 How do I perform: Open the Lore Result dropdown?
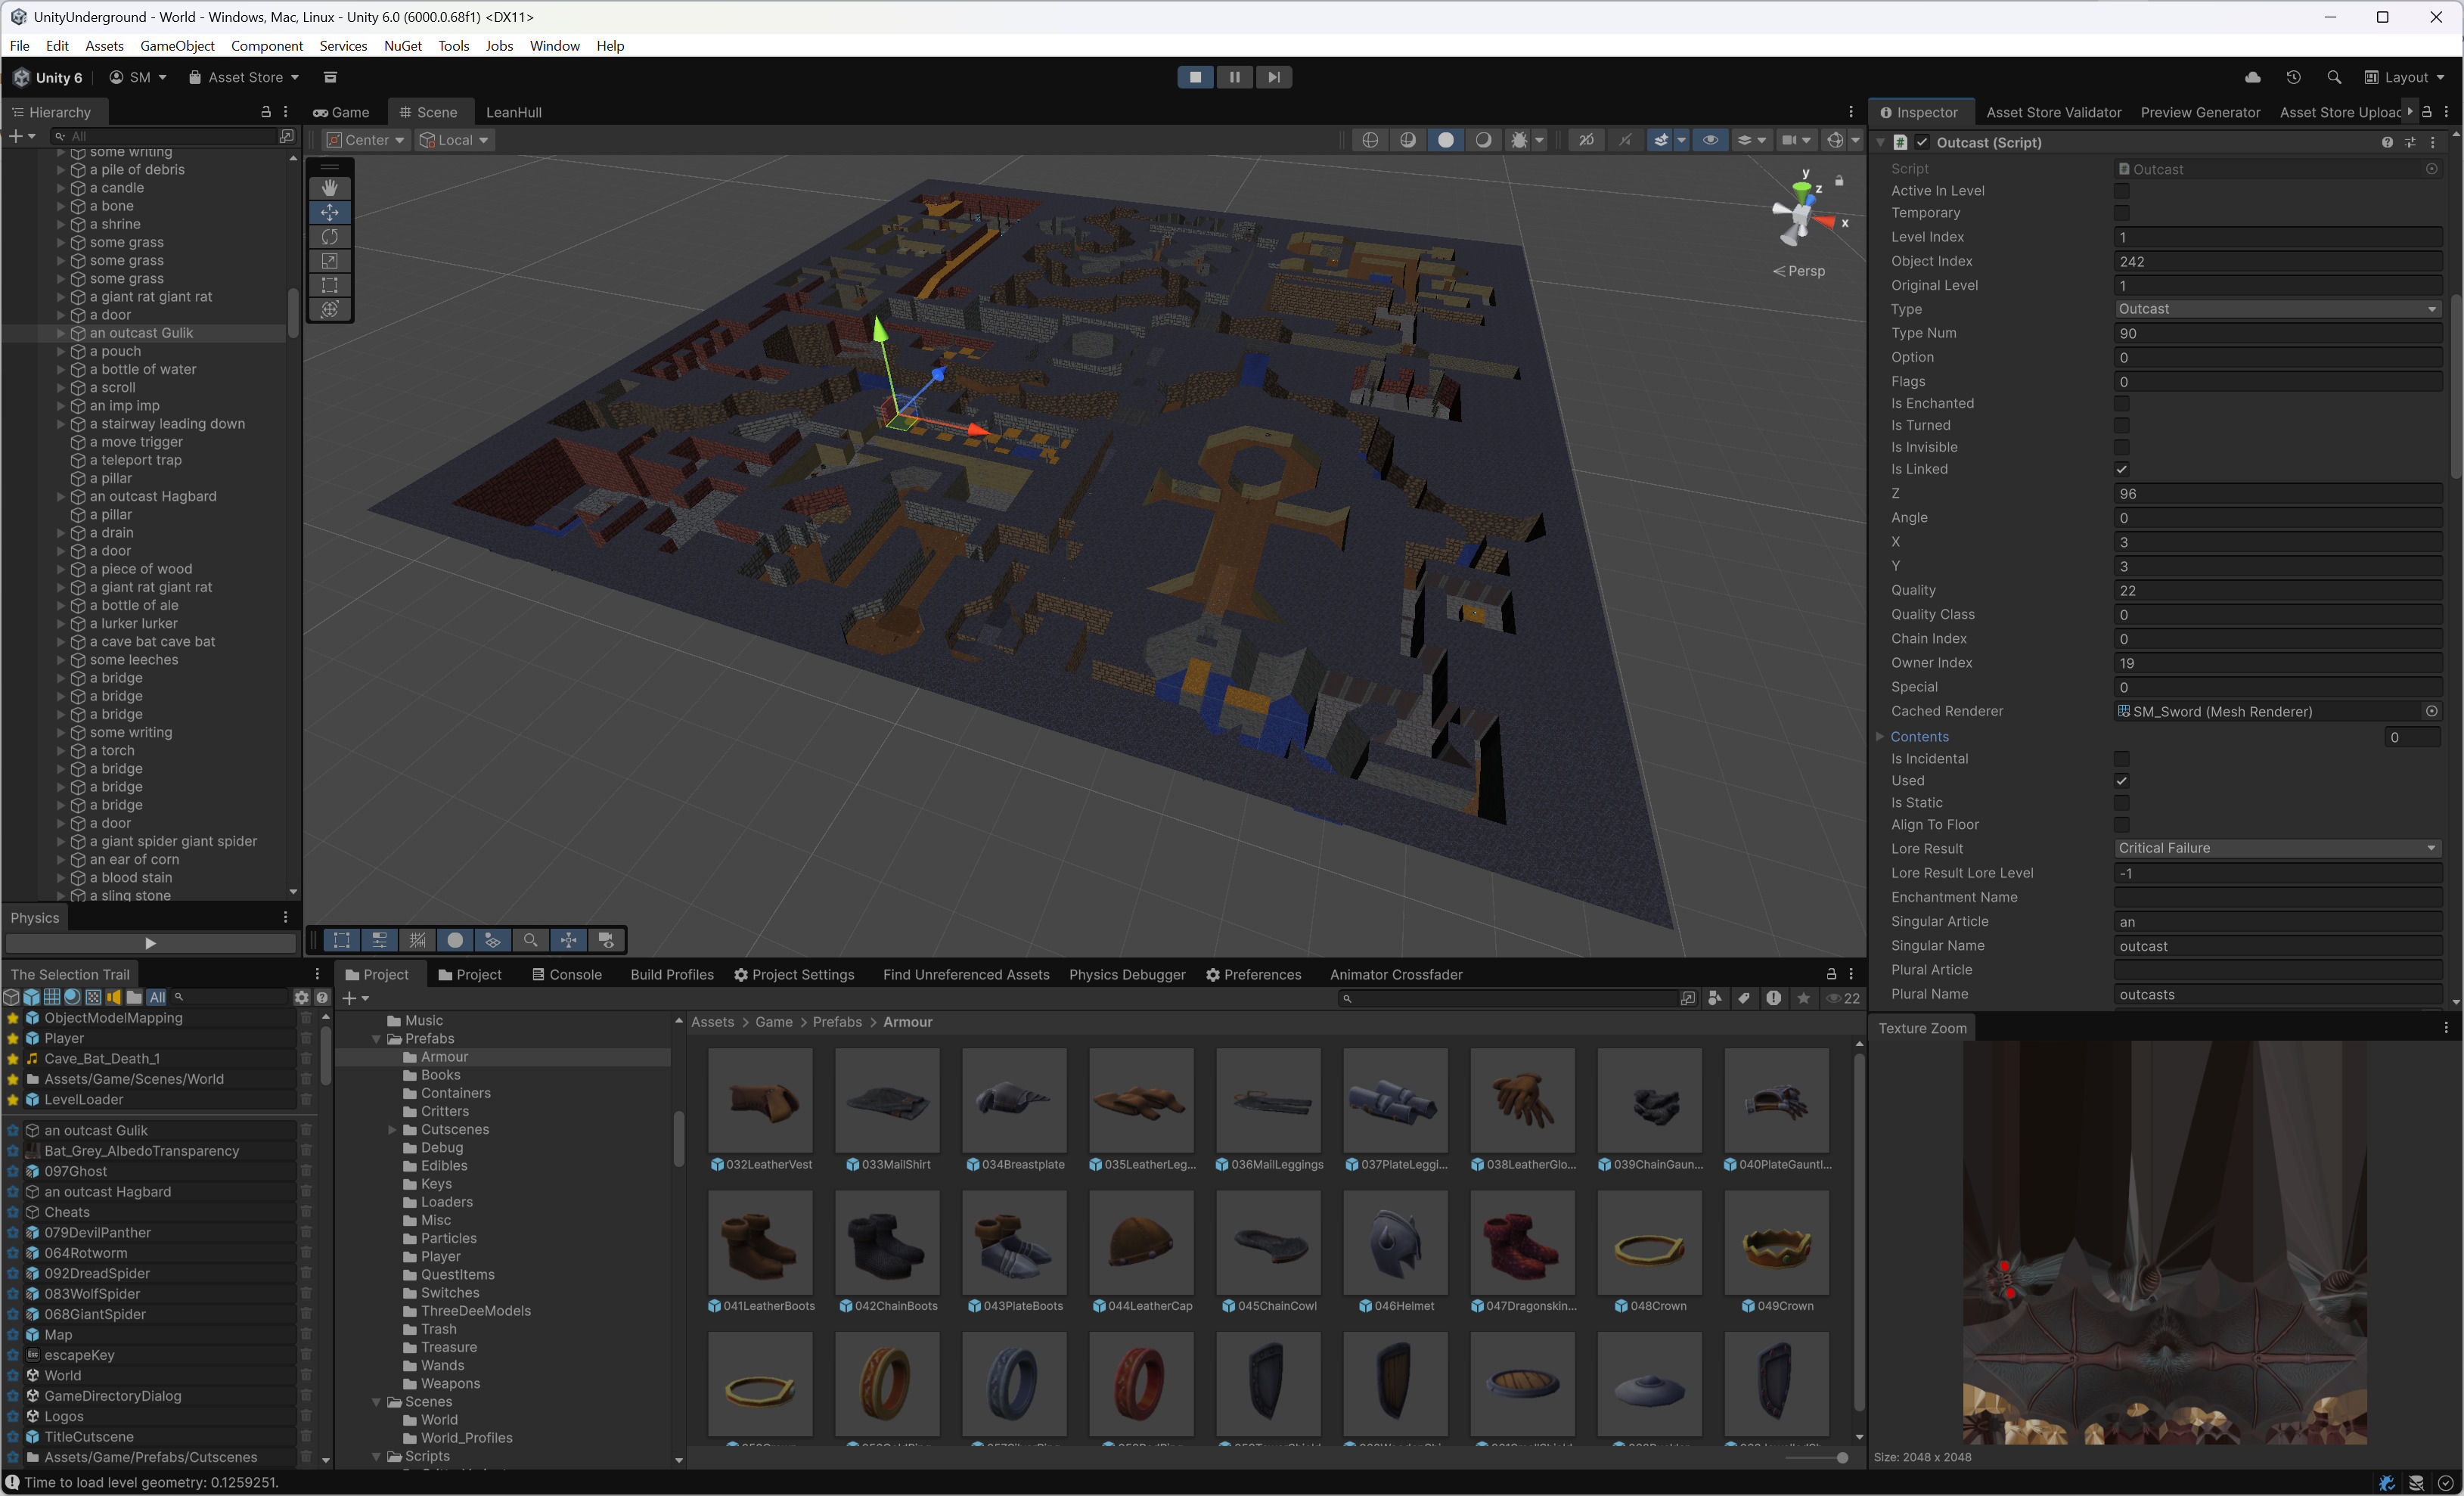pos(2277,848)
